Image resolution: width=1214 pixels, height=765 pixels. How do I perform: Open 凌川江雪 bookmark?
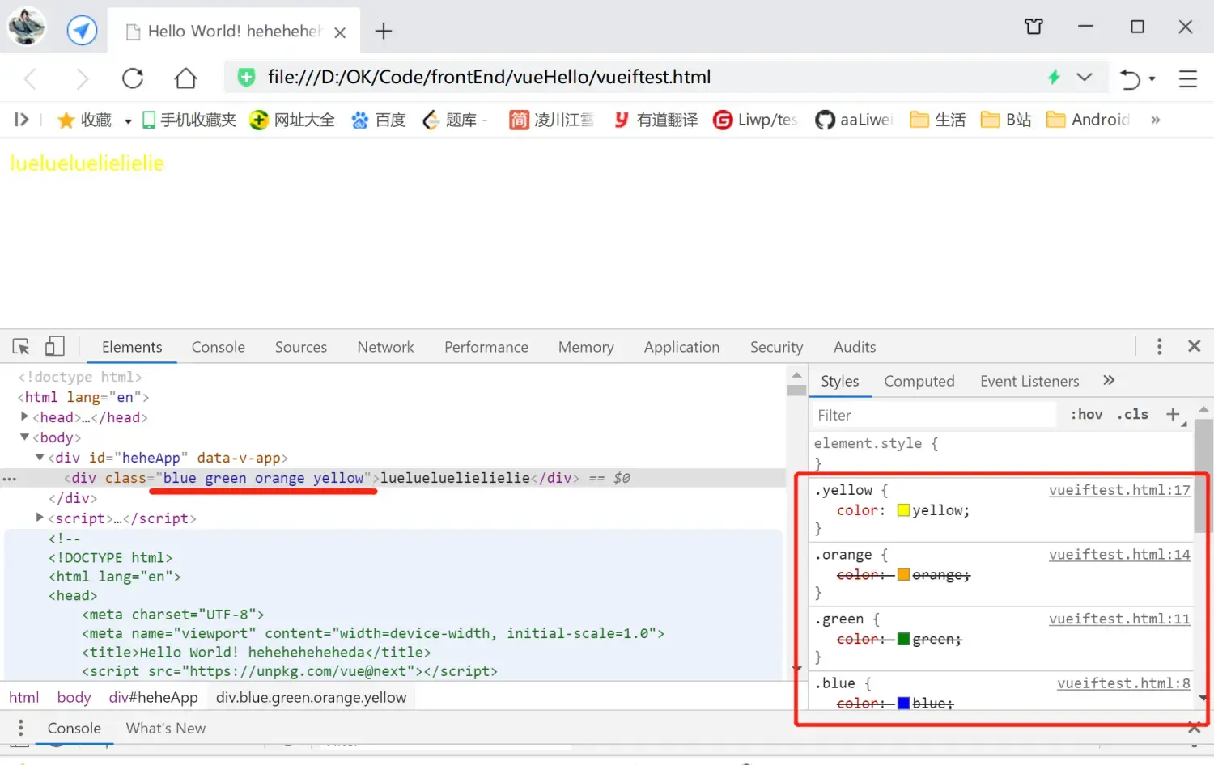click(x=551, y=120)
